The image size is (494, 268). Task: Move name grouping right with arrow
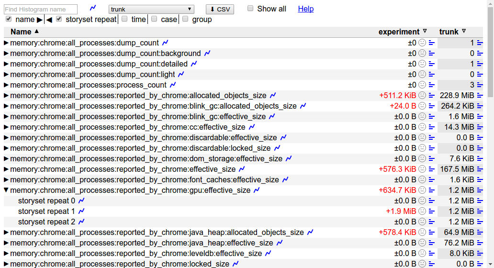pos(39,20)
